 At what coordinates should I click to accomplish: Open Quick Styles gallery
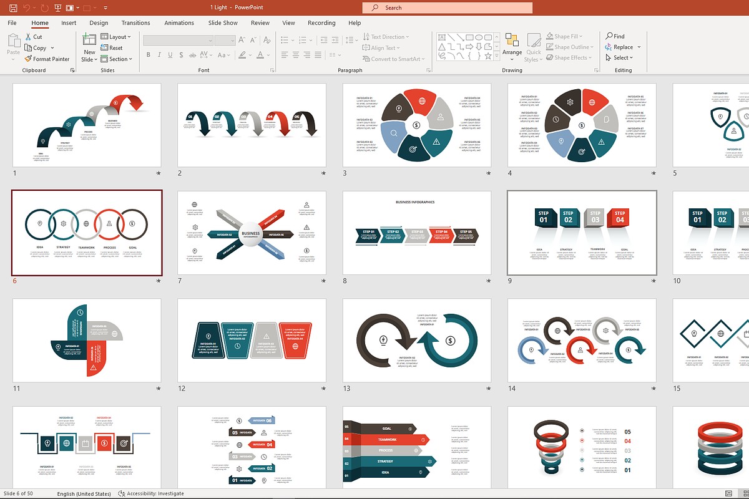pos(533,47)
